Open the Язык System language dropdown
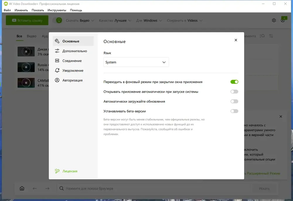The height and width of the screenshot is (201, 293). (x=136, y=62)
